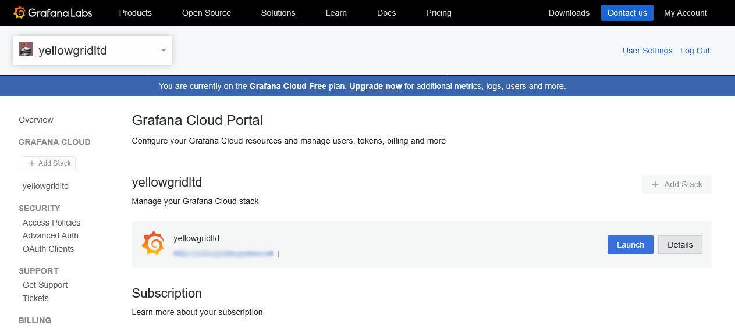This screenshot has width=735, height=329.
Task: Click the Contact us button
Action: tap(627, 13)
